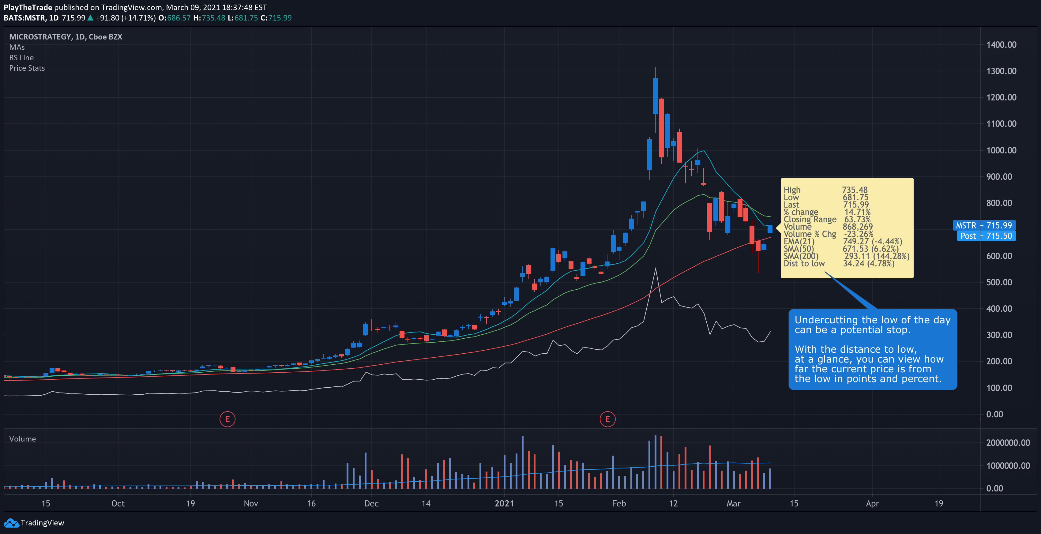1041x534 pixels.
Task: Click the PlayTheTrade author name
Action: (x=28, y=7)
